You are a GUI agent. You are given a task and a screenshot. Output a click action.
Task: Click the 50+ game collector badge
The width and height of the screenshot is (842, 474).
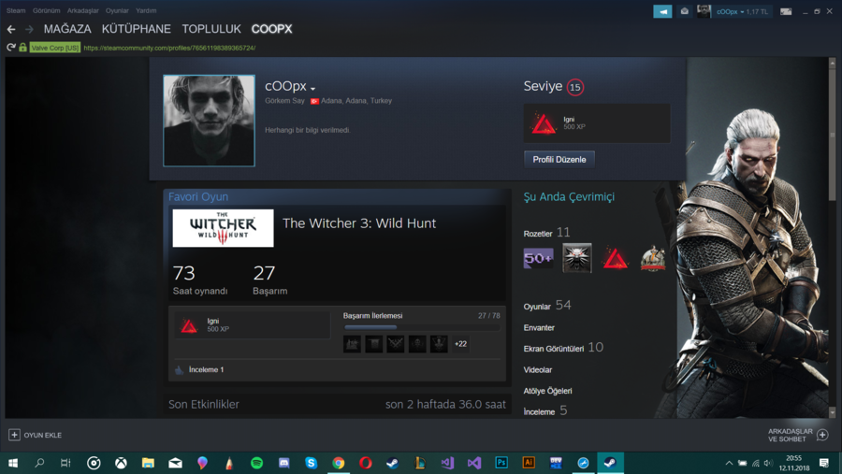coord(539,258)
